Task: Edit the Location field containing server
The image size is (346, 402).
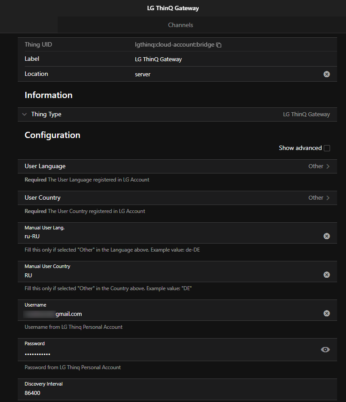Action: pyautogui.click(x=222, y=74)
